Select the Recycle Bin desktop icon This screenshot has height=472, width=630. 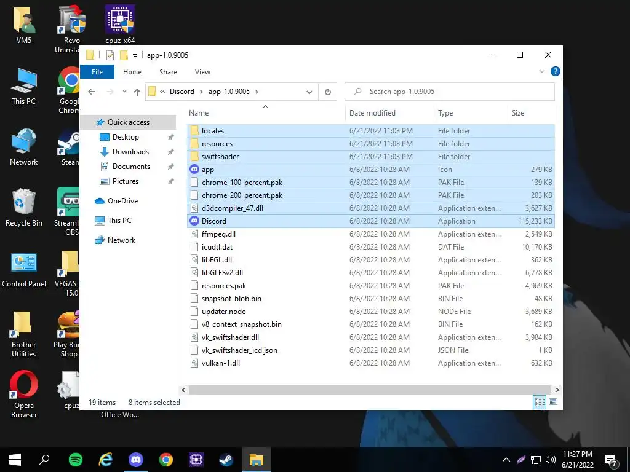pyautogui.click(x=24, y=208)
